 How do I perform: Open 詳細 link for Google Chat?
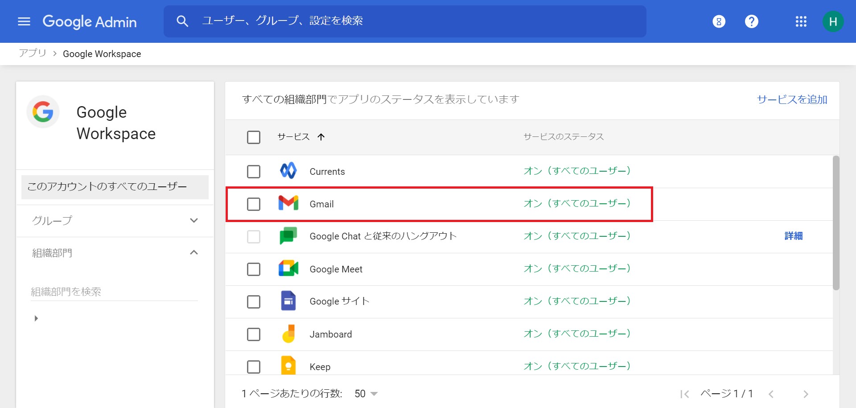pos(794,236)
